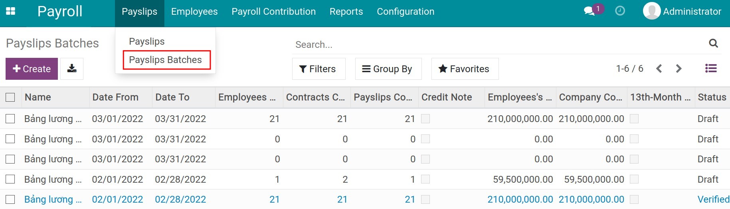Open the Reports menu
Screen dimensions: 730x209
click(346, 12)
